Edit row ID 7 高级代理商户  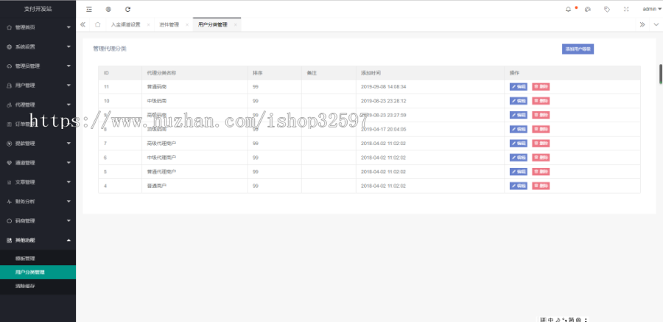pos(519,144)
